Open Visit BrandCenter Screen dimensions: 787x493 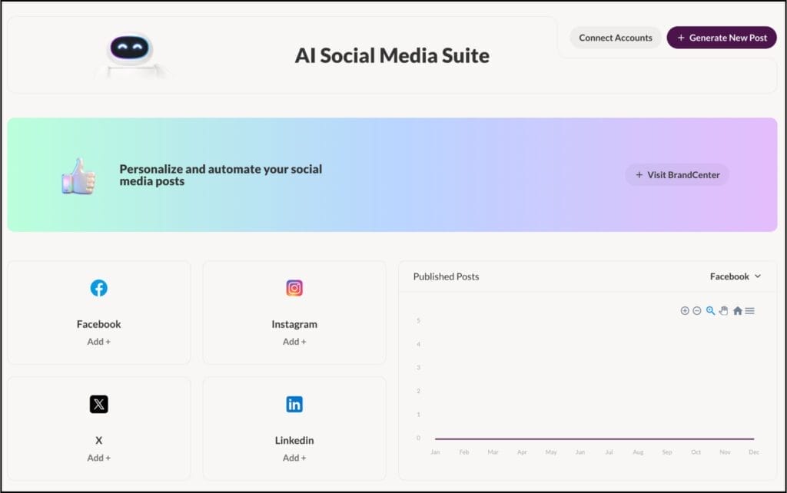click(677, 175)
